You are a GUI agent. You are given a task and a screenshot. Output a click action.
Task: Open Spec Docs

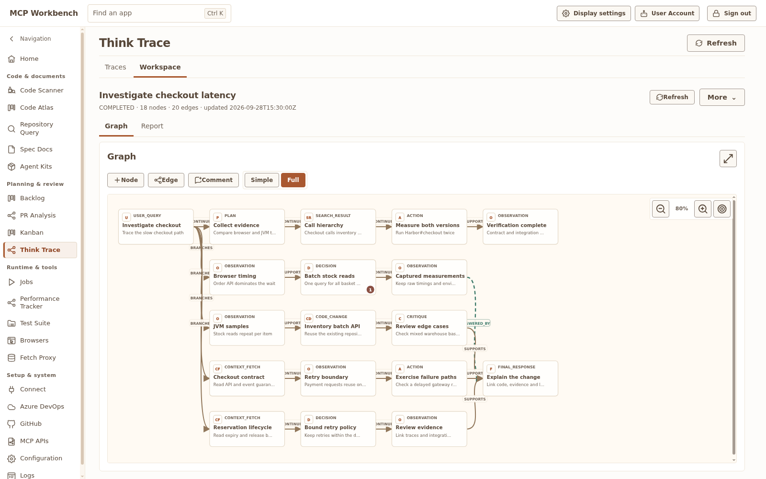coord(40,149)
